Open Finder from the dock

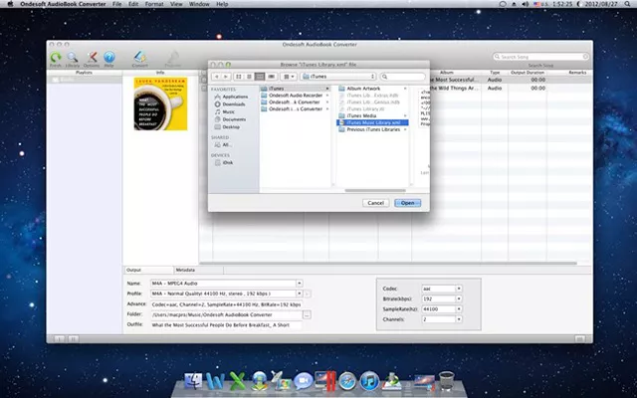point(193,381)
